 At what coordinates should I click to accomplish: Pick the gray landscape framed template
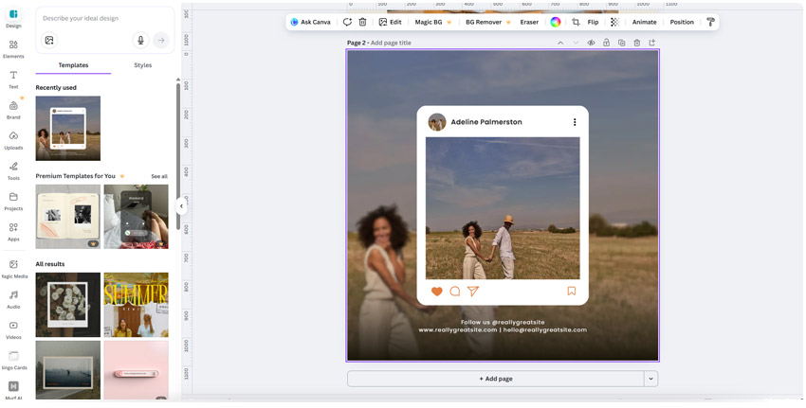point(68,370)
